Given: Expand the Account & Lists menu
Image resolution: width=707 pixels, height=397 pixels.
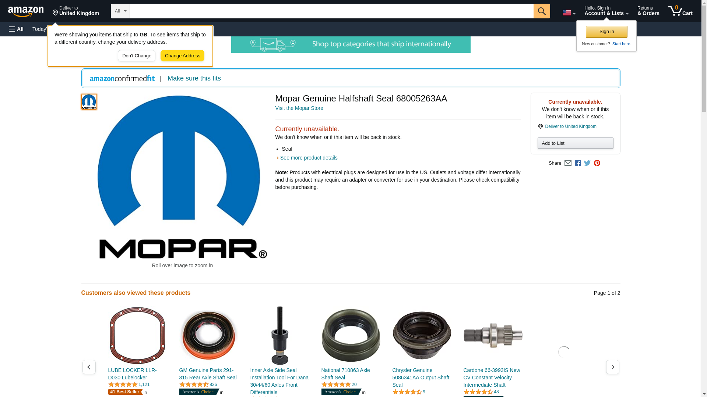Looking at the screenshot, I should click(x=606, y=11).
